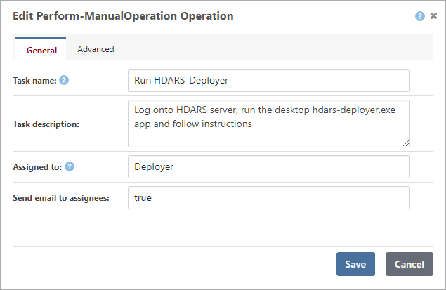Click blank footer area left of Save
The width and height of the screenshot is (446, 290).
176,264
